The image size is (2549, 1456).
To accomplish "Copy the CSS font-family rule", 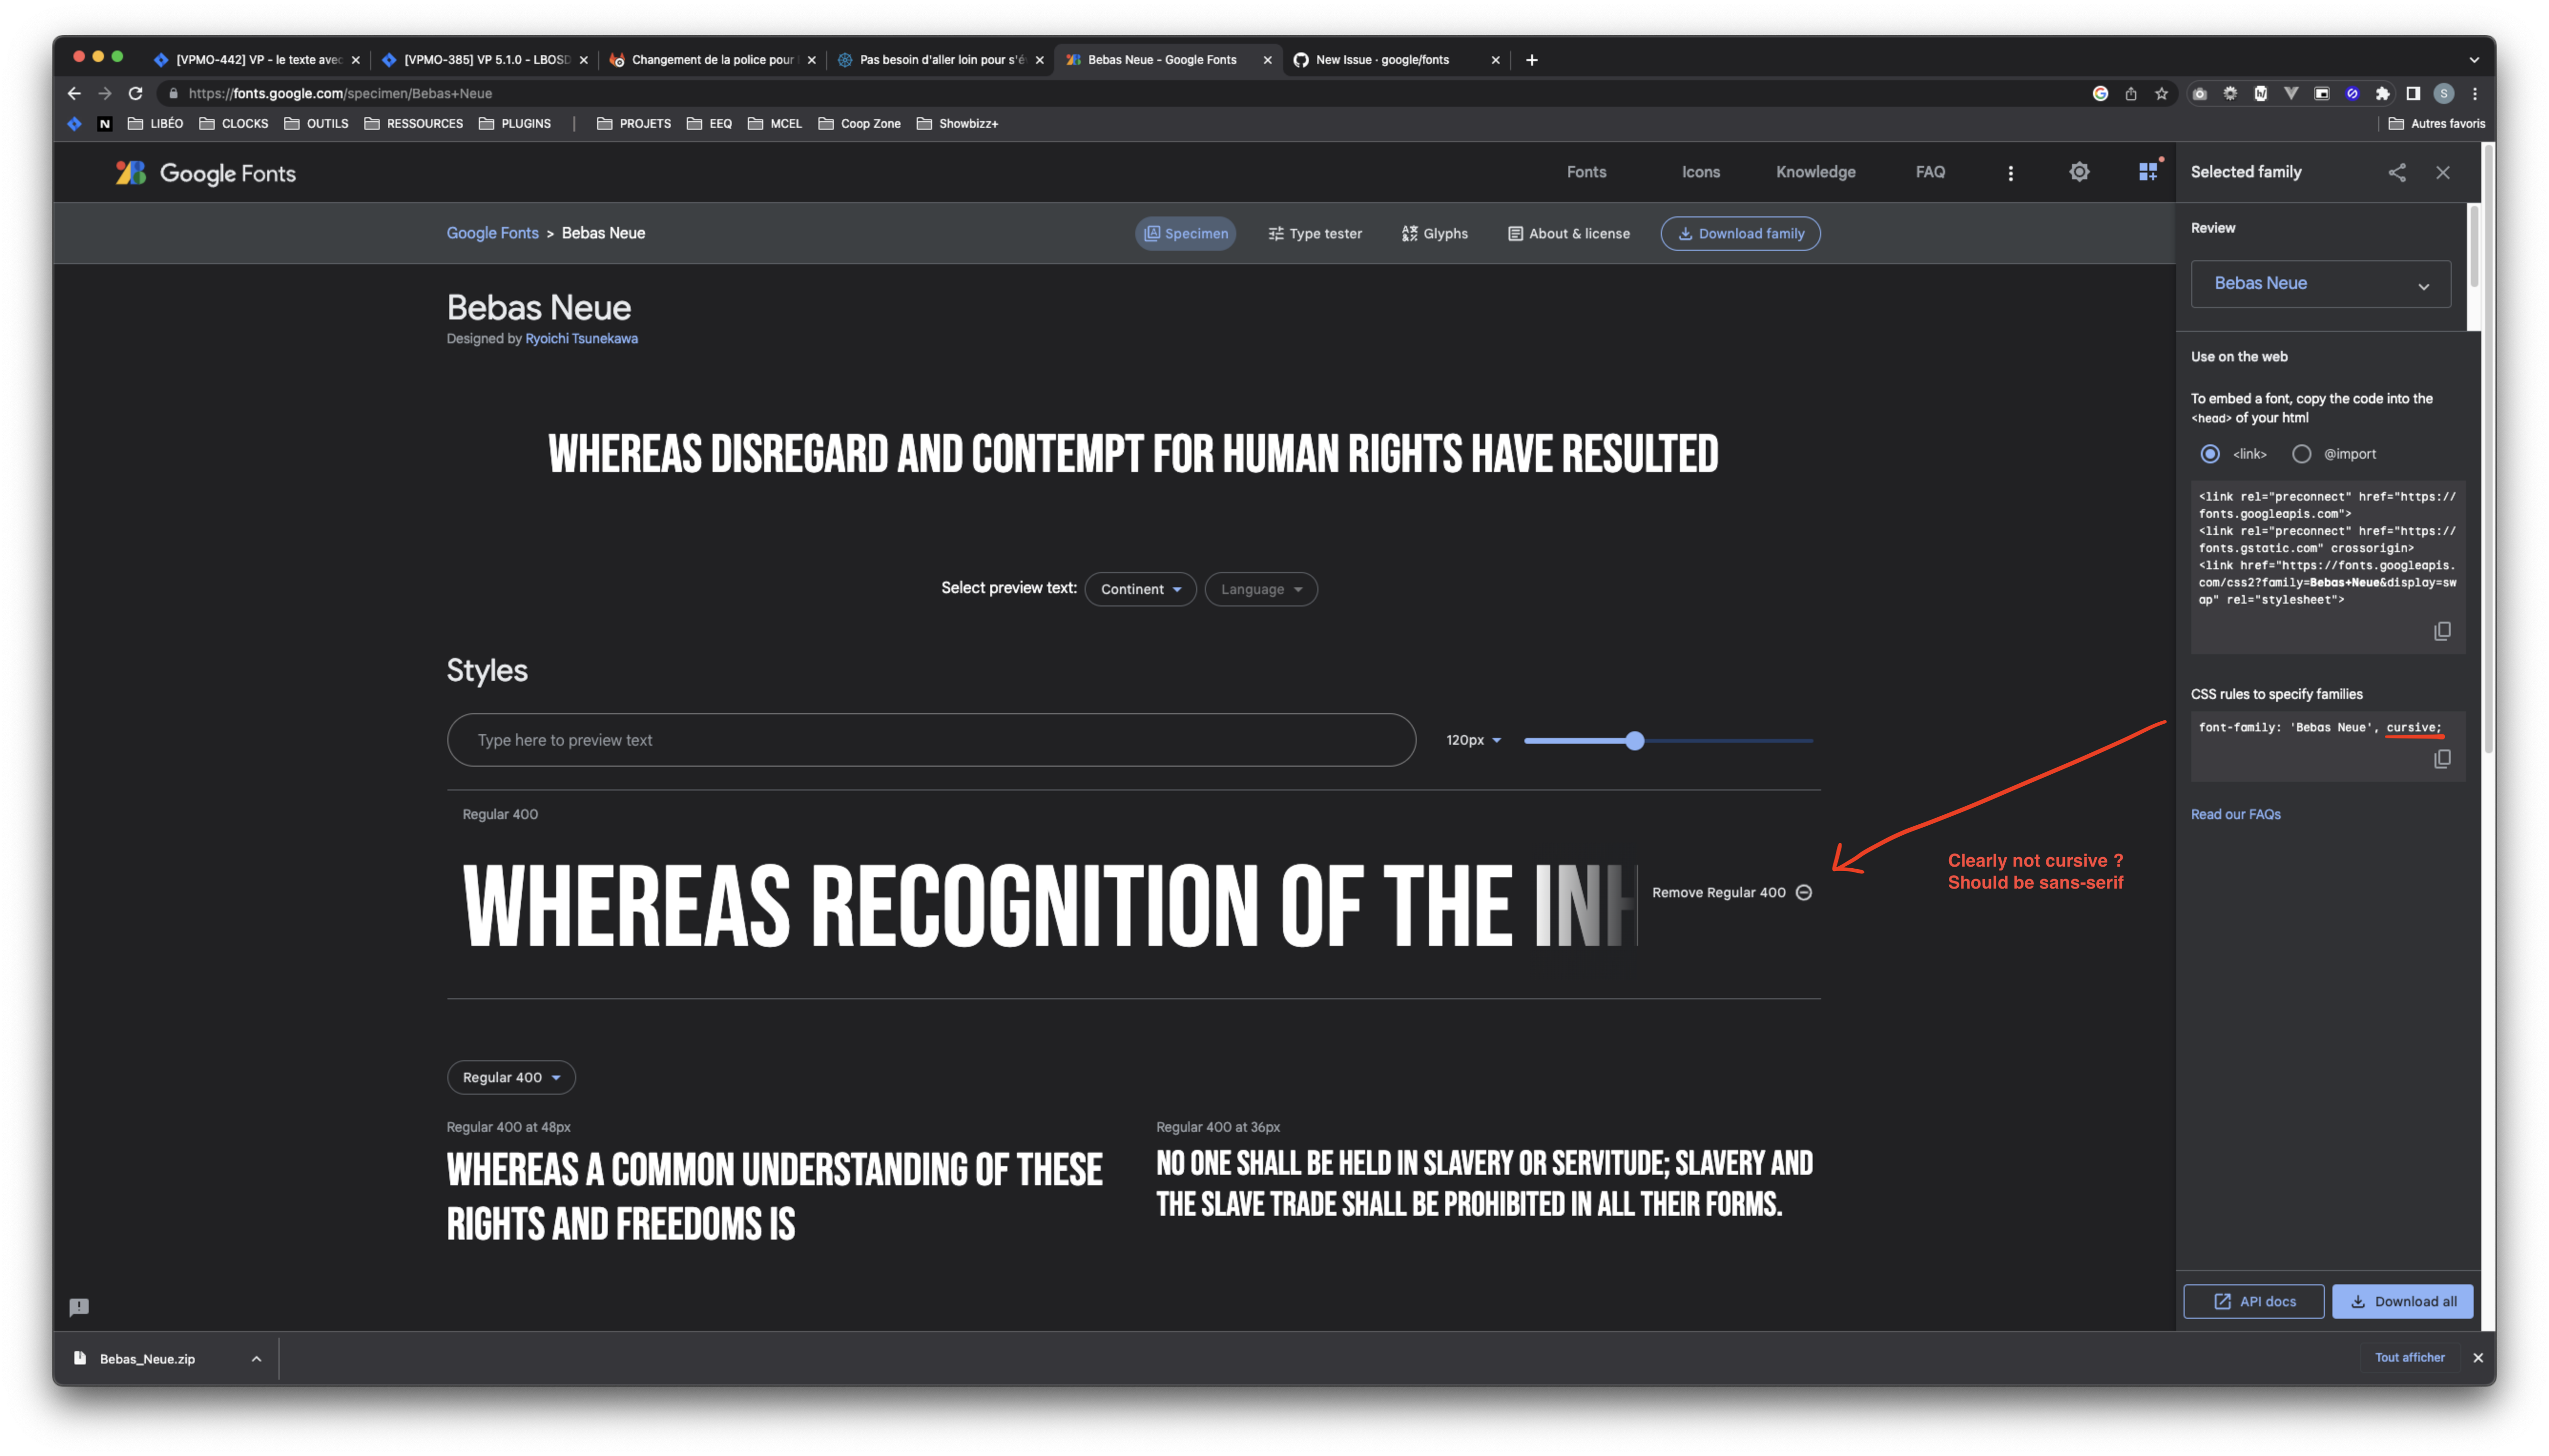I will 2442,759.
